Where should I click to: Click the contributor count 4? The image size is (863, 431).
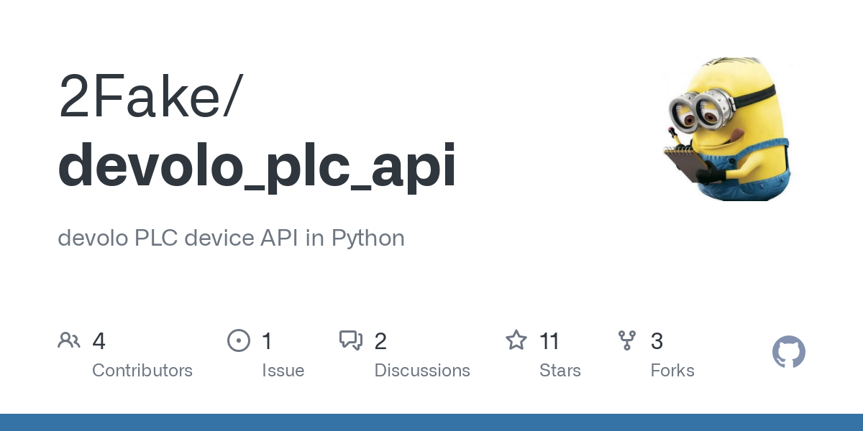pyautogui.click(x=99, y=341)
